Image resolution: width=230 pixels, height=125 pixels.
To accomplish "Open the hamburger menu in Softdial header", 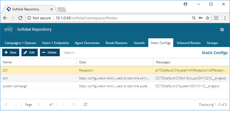I will click(222, 30).
